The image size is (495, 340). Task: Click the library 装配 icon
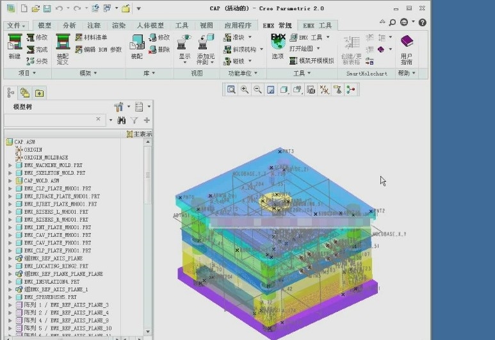pyautogui.click(x=136, y=47)
